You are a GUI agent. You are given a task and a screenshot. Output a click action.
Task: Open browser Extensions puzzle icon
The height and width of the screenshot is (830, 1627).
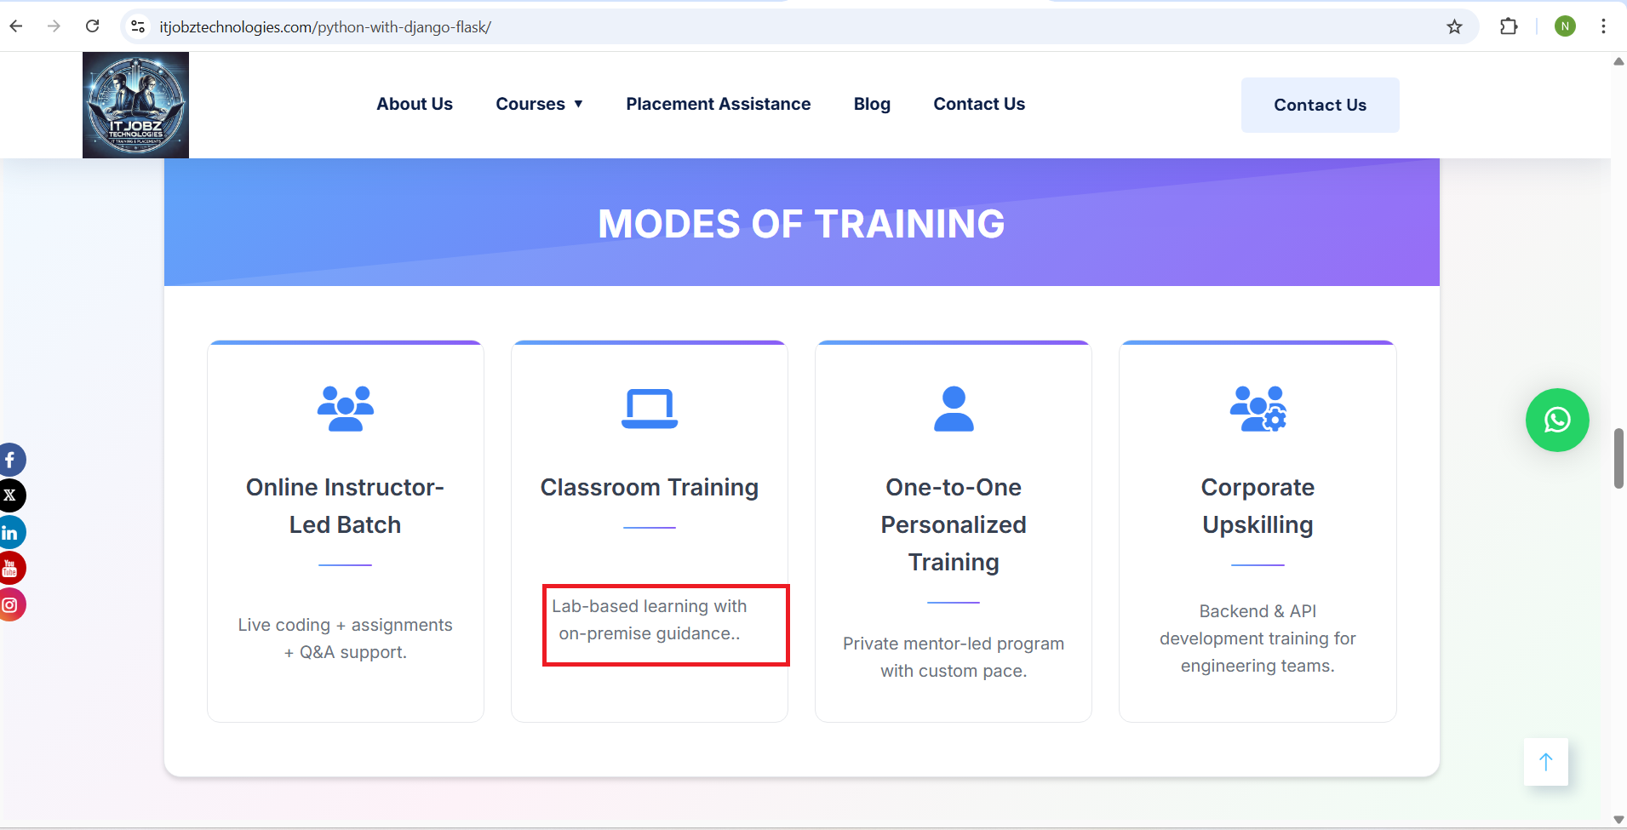click(x=1508, y=27)
